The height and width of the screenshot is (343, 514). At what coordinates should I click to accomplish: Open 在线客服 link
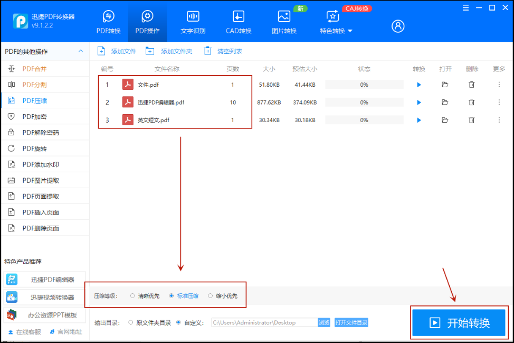pyautogui.click(x=25, y=332)
